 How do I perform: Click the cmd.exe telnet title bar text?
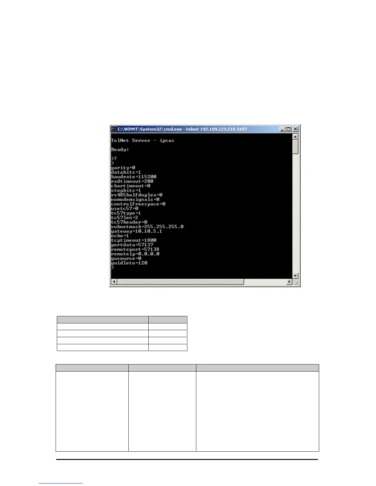[182, 129]
